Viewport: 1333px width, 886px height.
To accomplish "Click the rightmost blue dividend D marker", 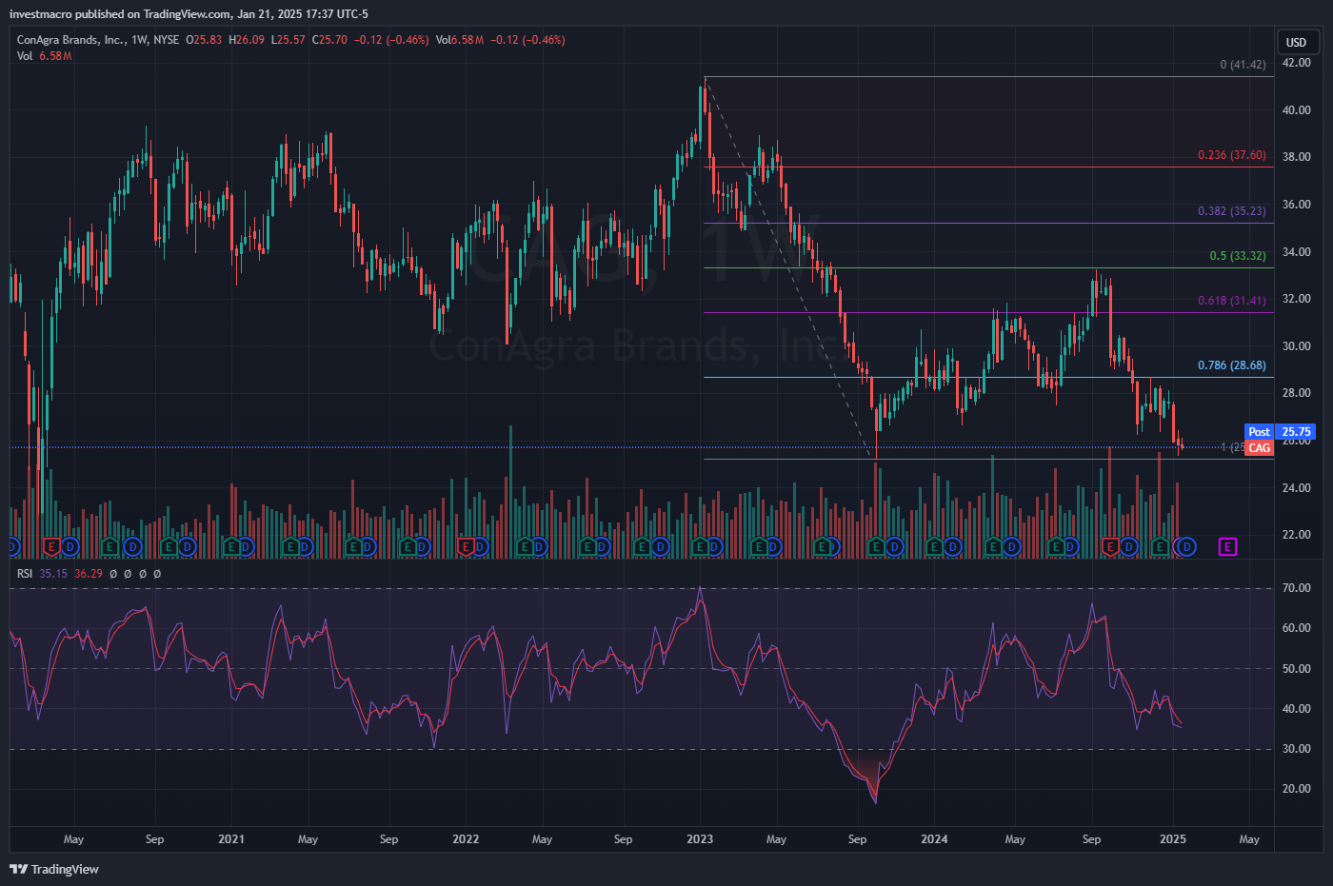I will coord(1187,546).
